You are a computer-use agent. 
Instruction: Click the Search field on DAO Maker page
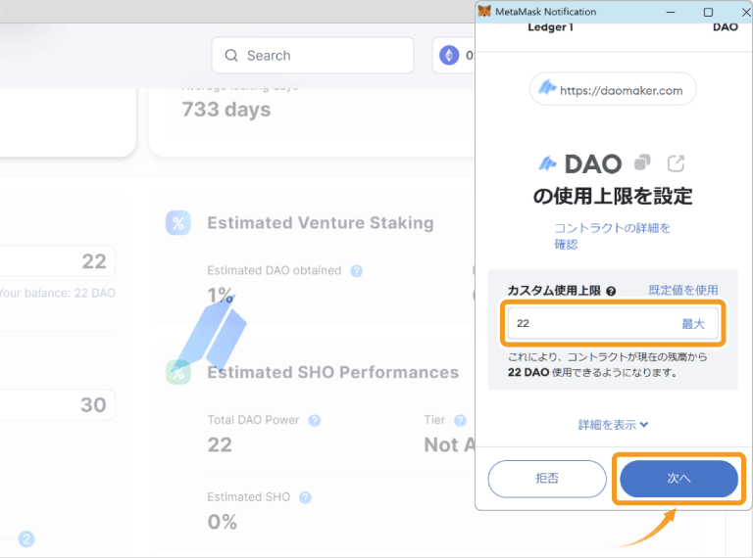[x=313, y=56]
